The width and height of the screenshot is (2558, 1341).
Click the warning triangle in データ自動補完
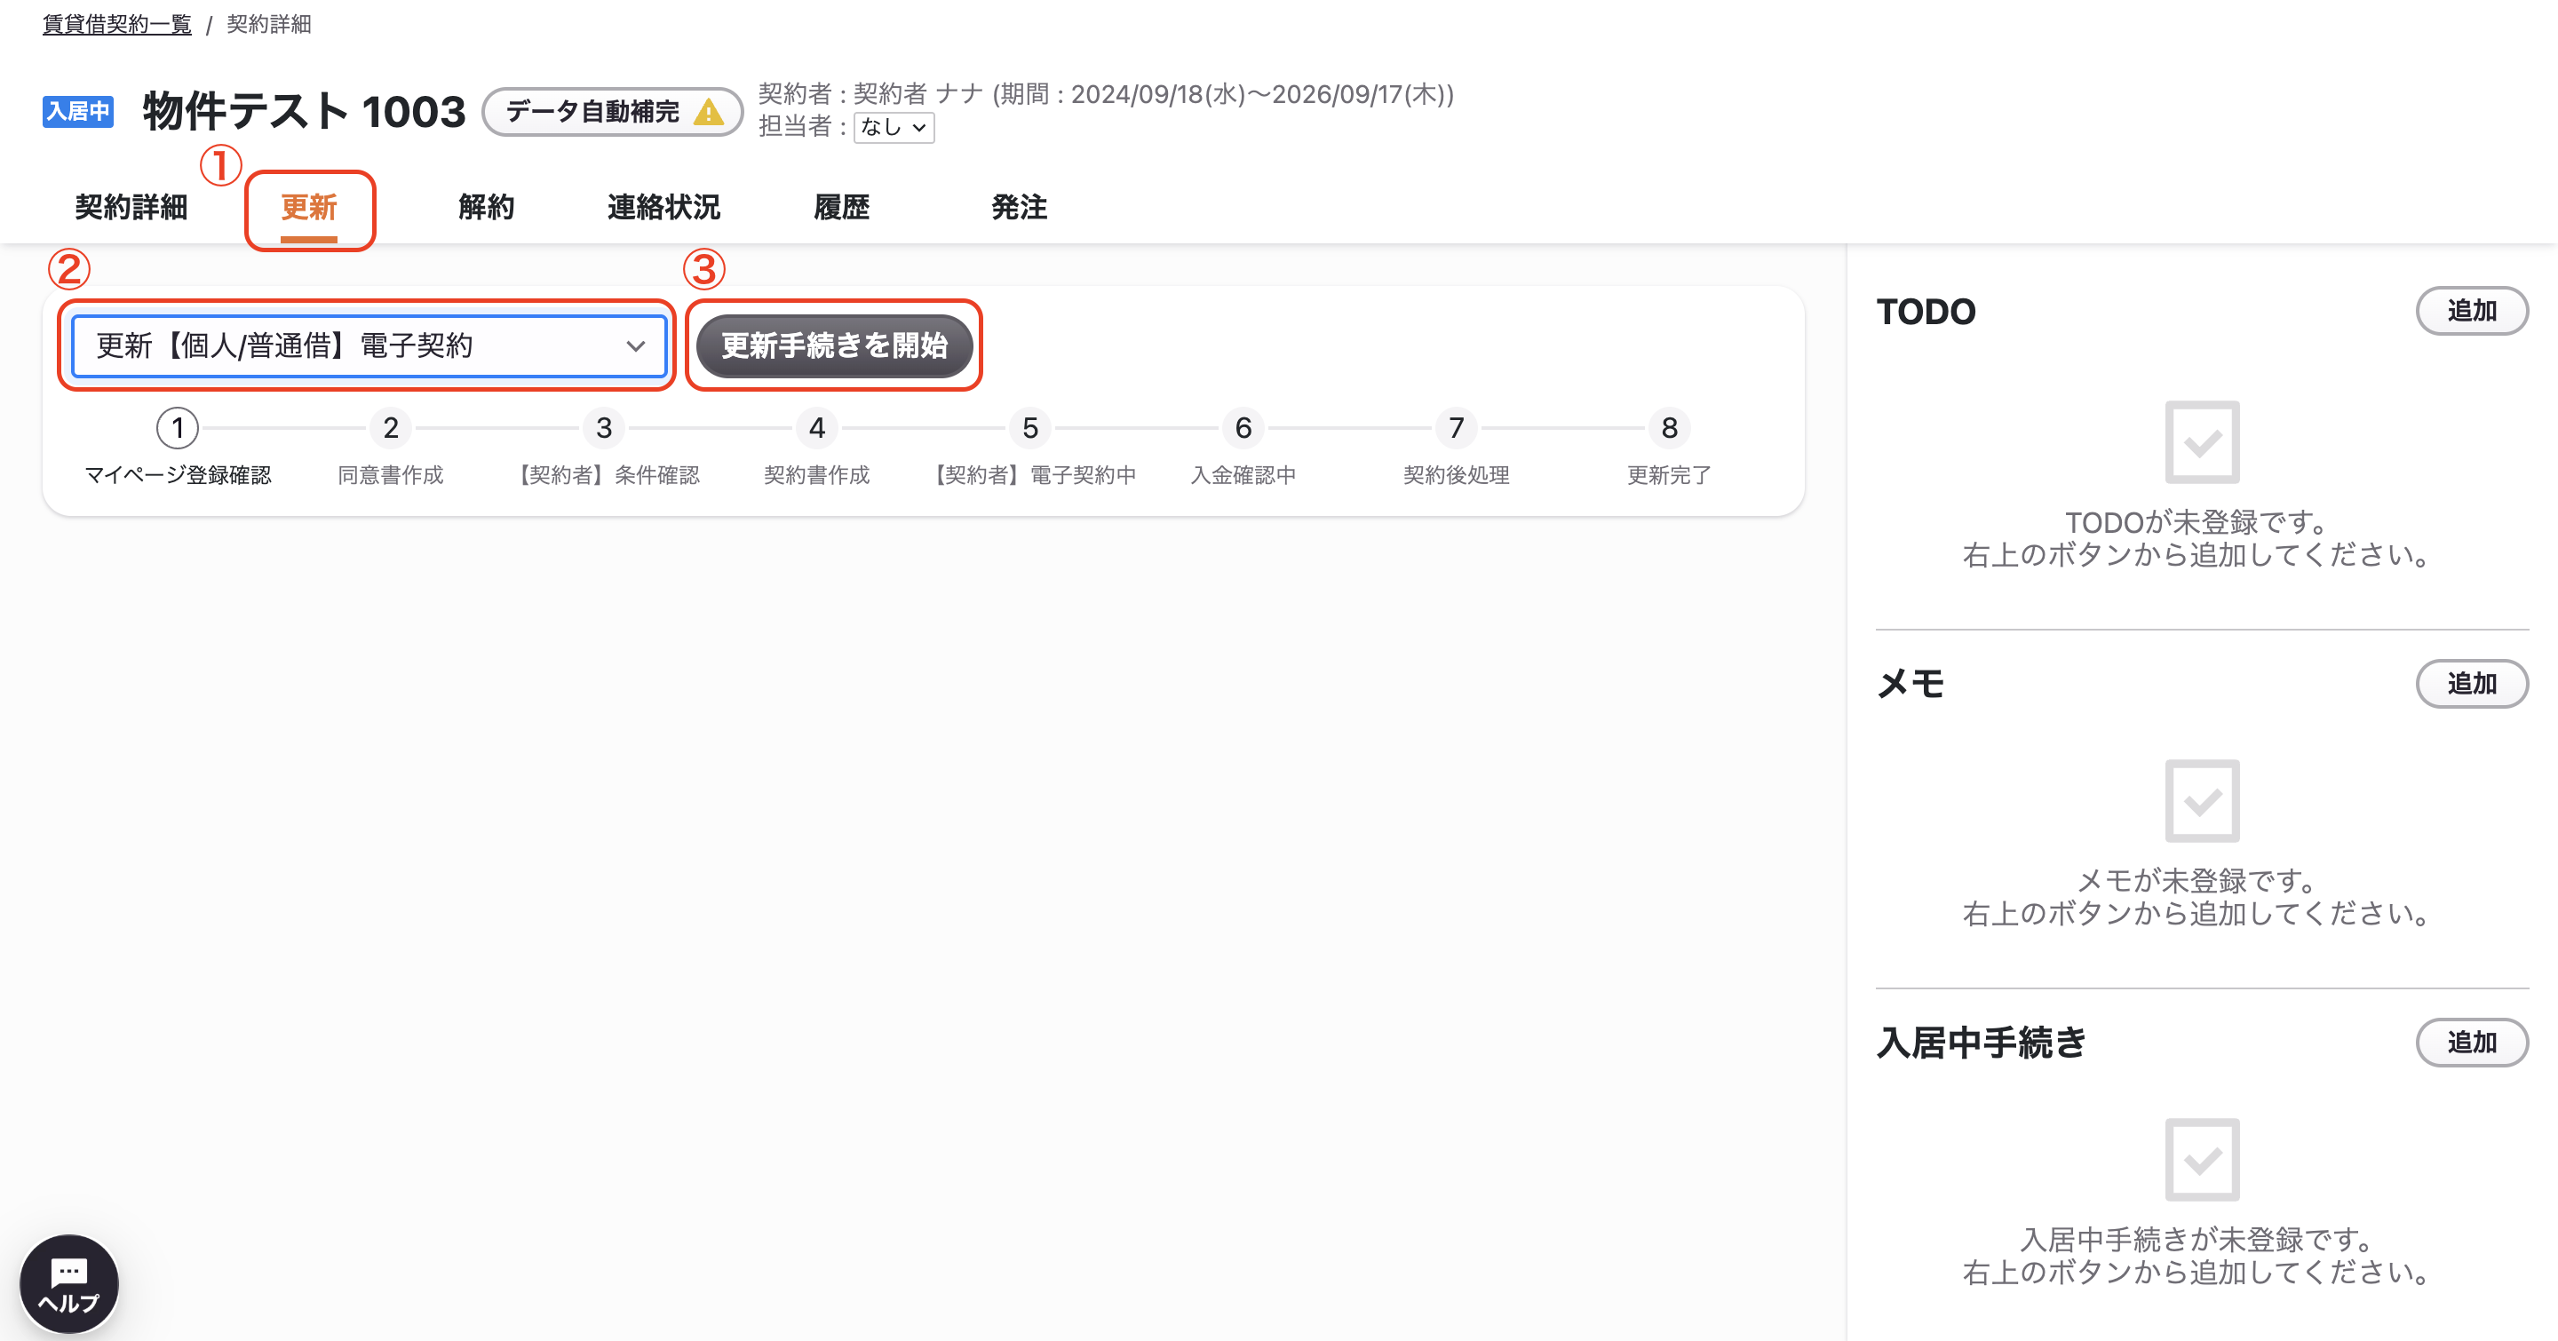[x=708, y=111]
